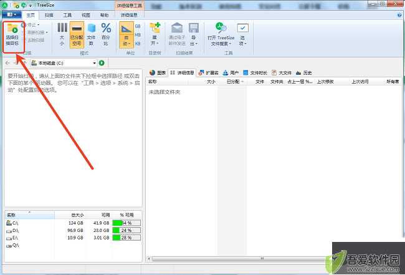This screenshot has width=405, height=275.
Task: Open TreeSize File Search (打开 TreeSize 文件搜索)
Action: tap(221, 35)
